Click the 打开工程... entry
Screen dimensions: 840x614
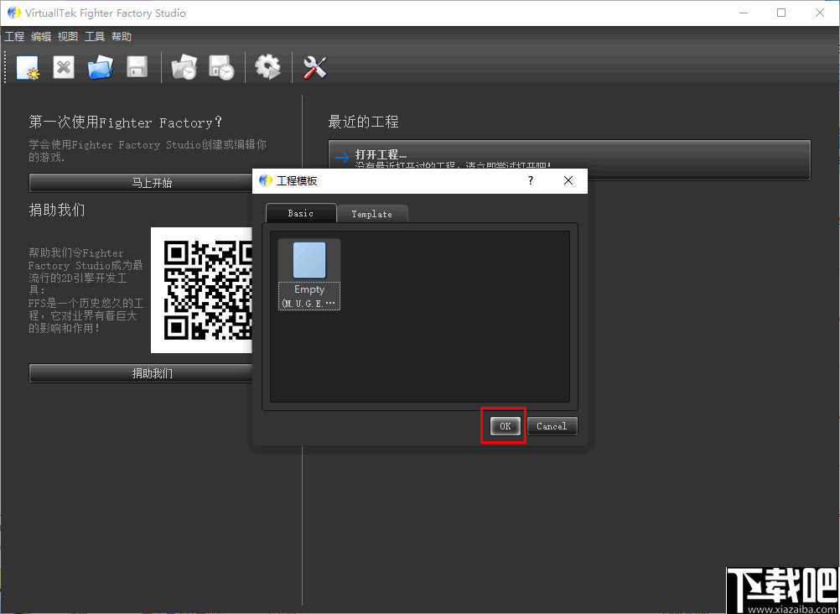click(569, 160)
